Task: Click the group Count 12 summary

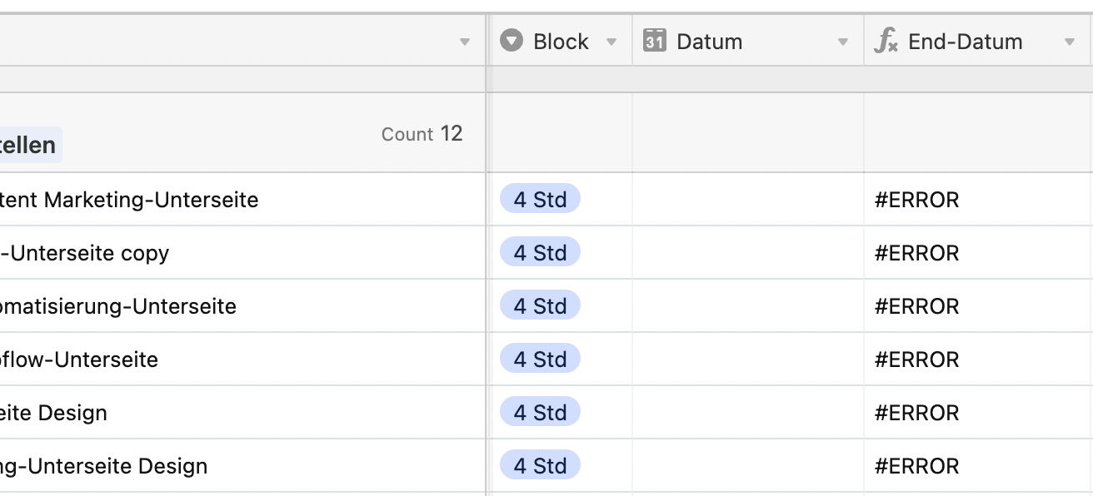Action: coord(422,134)
